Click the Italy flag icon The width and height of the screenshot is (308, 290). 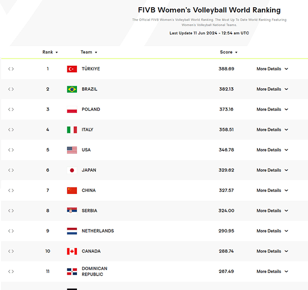tap(72, 129)
